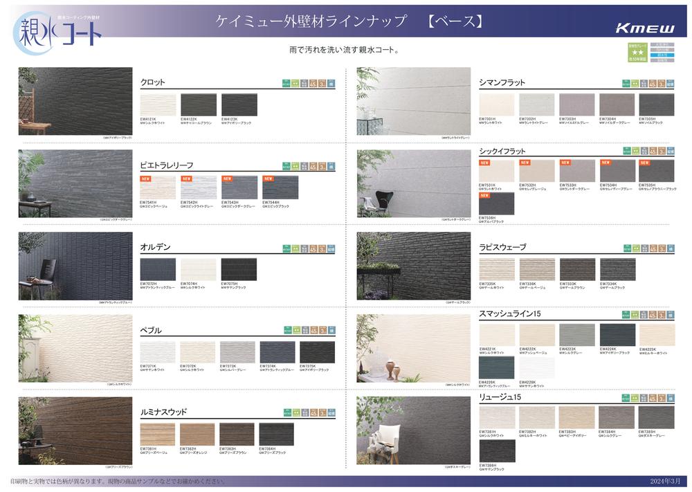
Task: Click the NEW badge on swatch EW7541H
Action: [x=145, y=179]
